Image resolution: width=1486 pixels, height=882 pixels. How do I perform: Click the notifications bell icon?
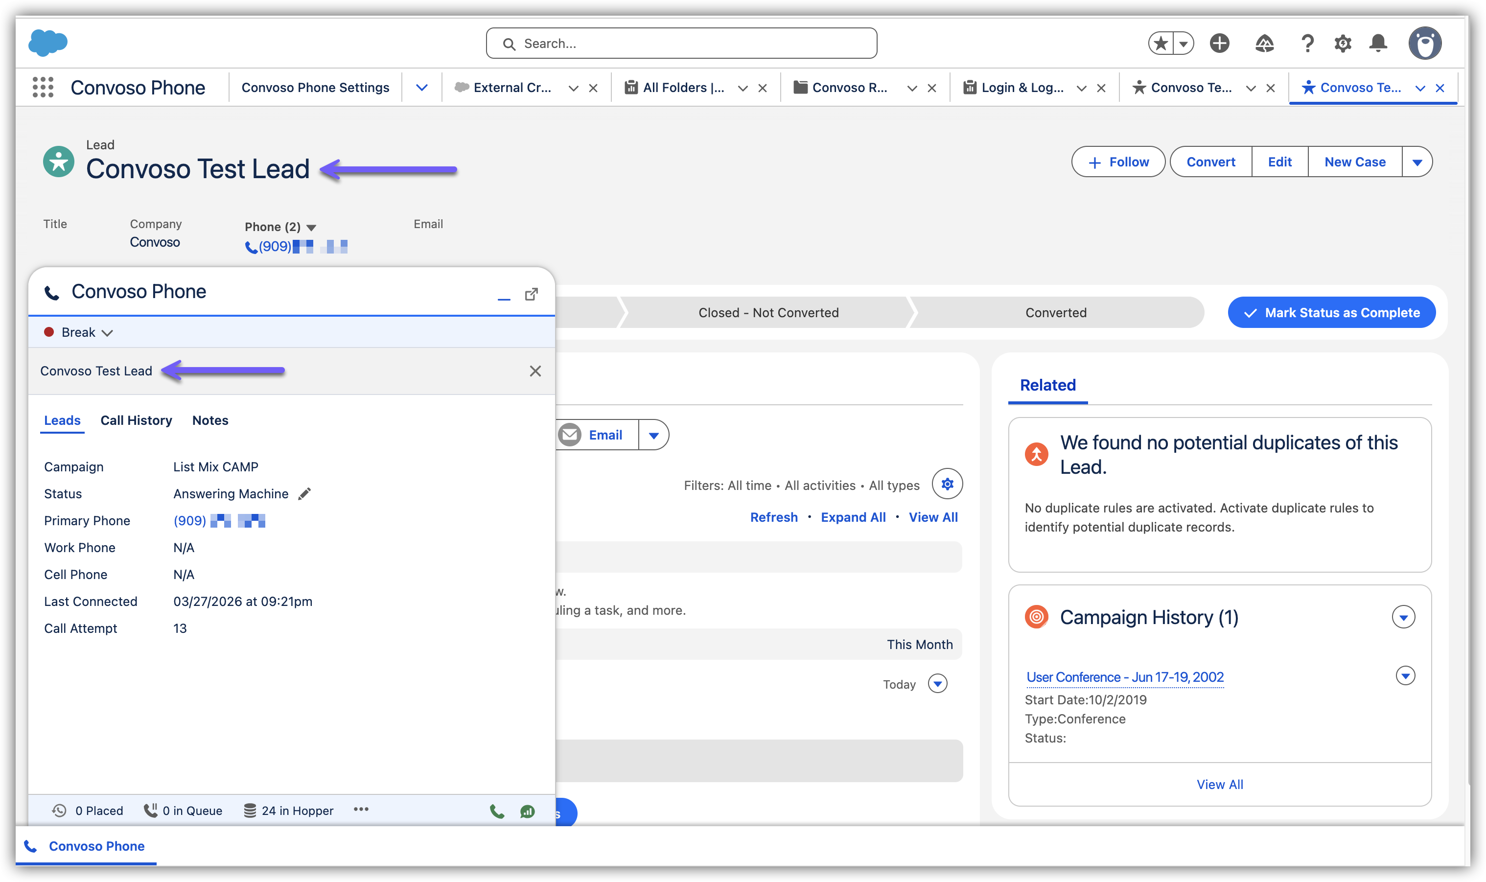click(1378, 44)
